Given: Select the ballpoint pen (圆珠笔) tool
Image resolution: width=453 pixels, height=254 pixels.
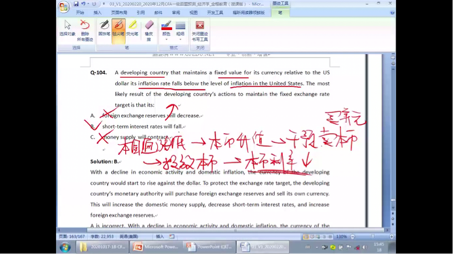Looking at the screenshot, I should (x=105, y=28).
